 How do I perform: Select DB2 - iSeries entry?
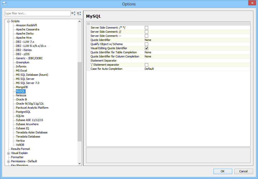click(24, 50)
